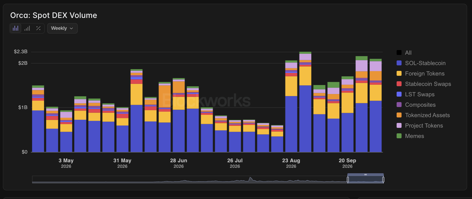Hide the Composites series in legend

coord(416,105)
